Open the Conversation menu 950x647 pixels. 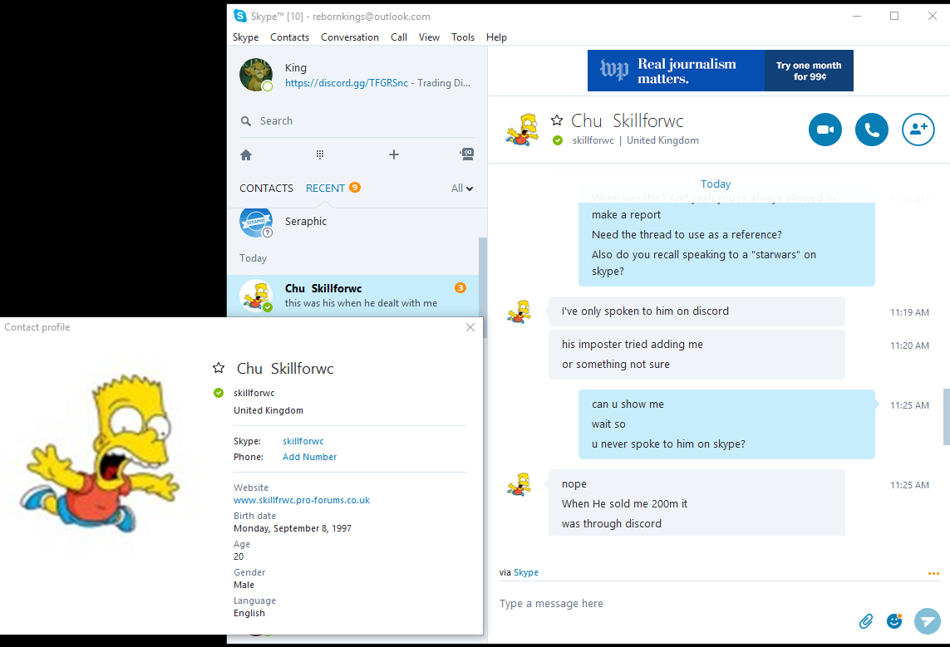click(350, 37)
